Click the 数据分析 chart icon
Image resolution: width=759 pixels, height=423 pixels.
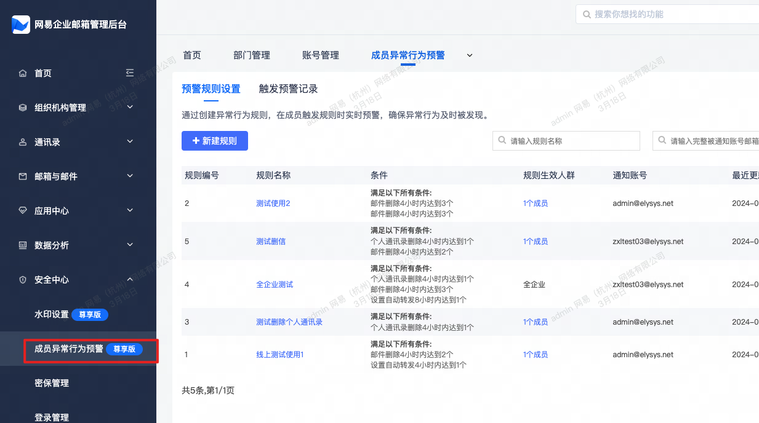(23, 245)
